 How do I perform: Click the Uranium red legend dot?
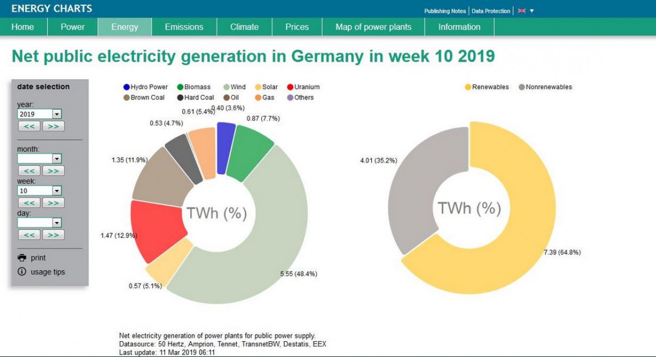pyautogui.click(x=290, y=87)
